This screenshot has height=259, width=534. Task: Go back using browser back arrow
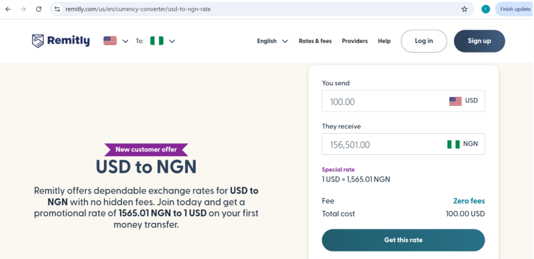click(x=8, y=9)
